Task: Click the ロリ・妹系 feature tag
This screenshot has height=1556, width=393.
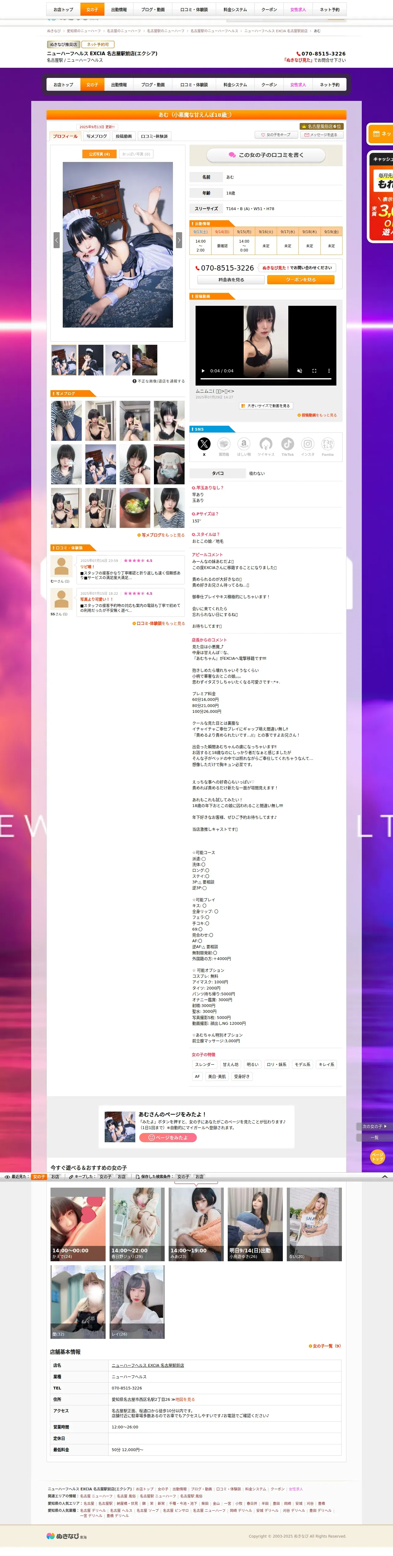Action: click(x=277, y=1064)
